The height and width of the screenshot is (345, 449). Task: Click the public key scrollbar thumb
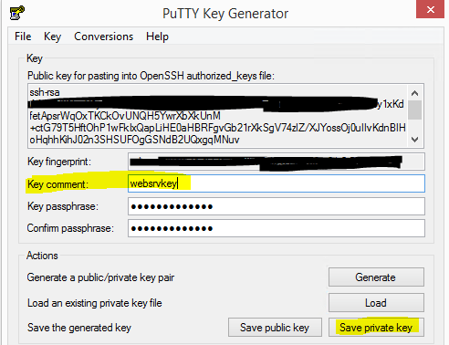414,110
